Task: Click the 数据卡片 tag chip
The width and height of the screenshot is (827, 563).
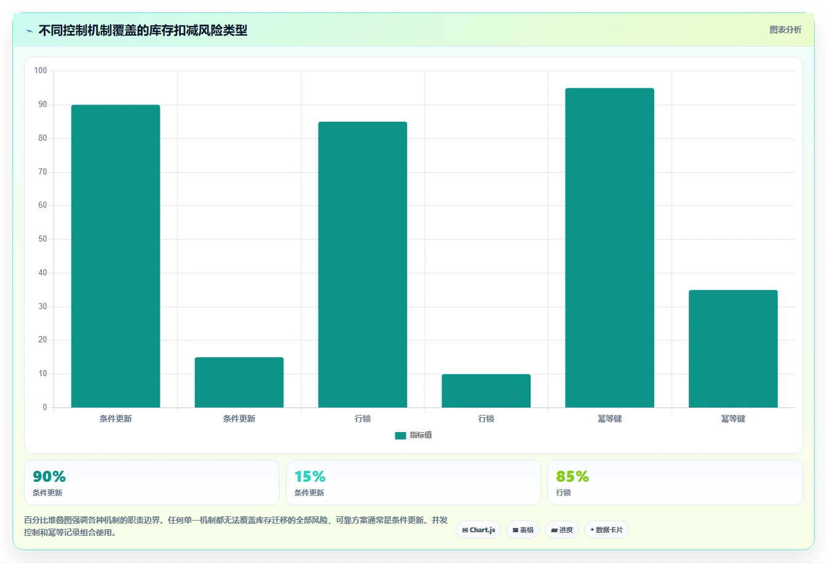Action: (606, 530)
